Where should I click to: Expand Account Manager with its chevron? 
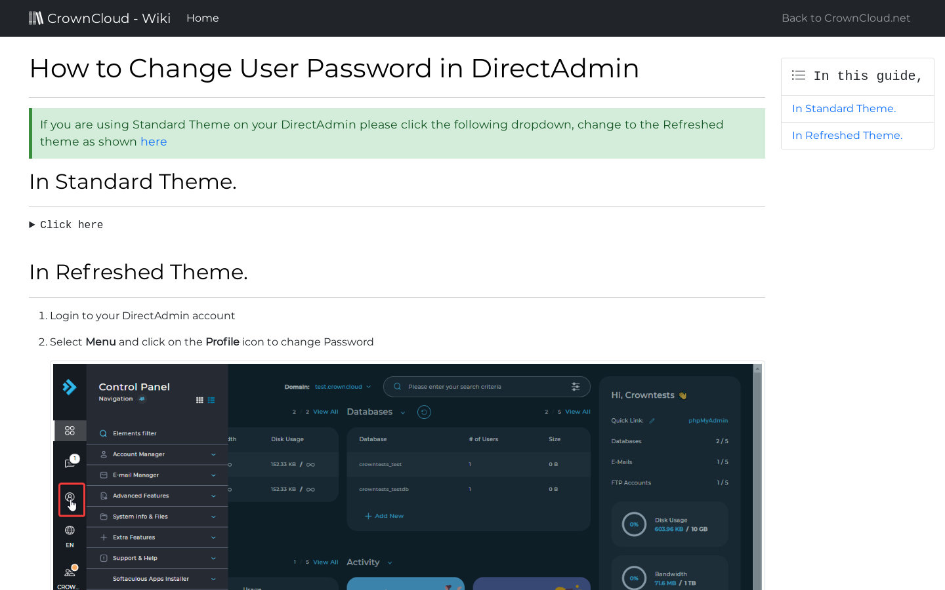pos(213,454)
